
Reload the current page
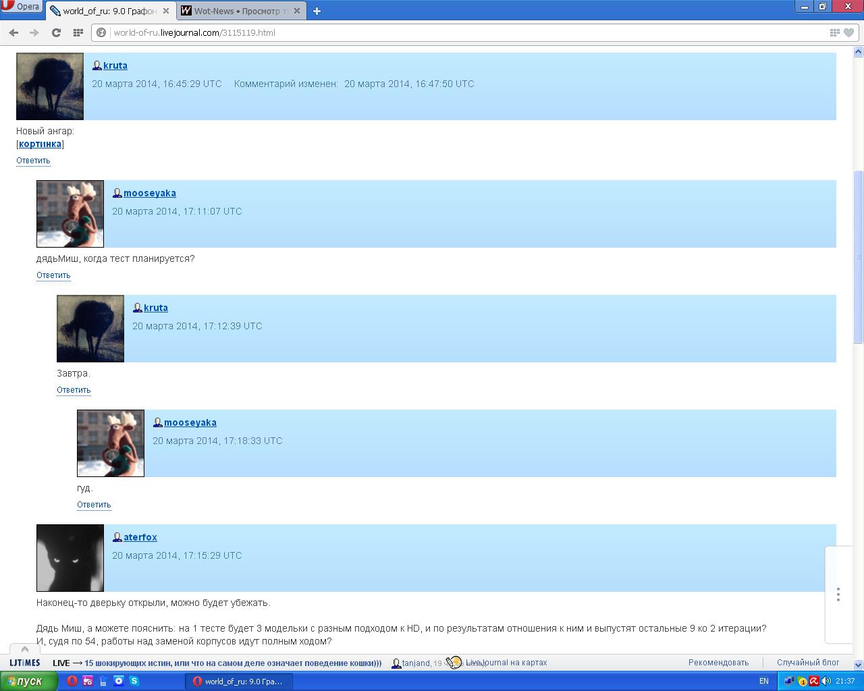56,32
